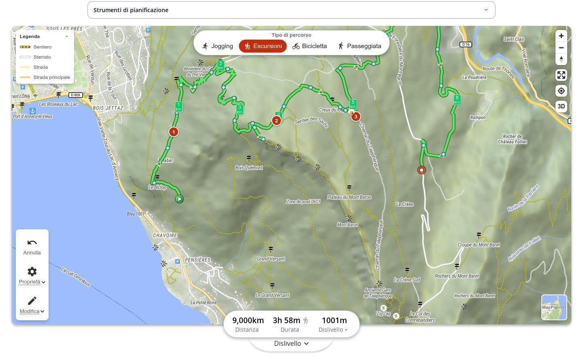This screenshot has height=364, width=583.
Task: Expand Strumenti di pianificazione dropdown
Action: [291, 10]
